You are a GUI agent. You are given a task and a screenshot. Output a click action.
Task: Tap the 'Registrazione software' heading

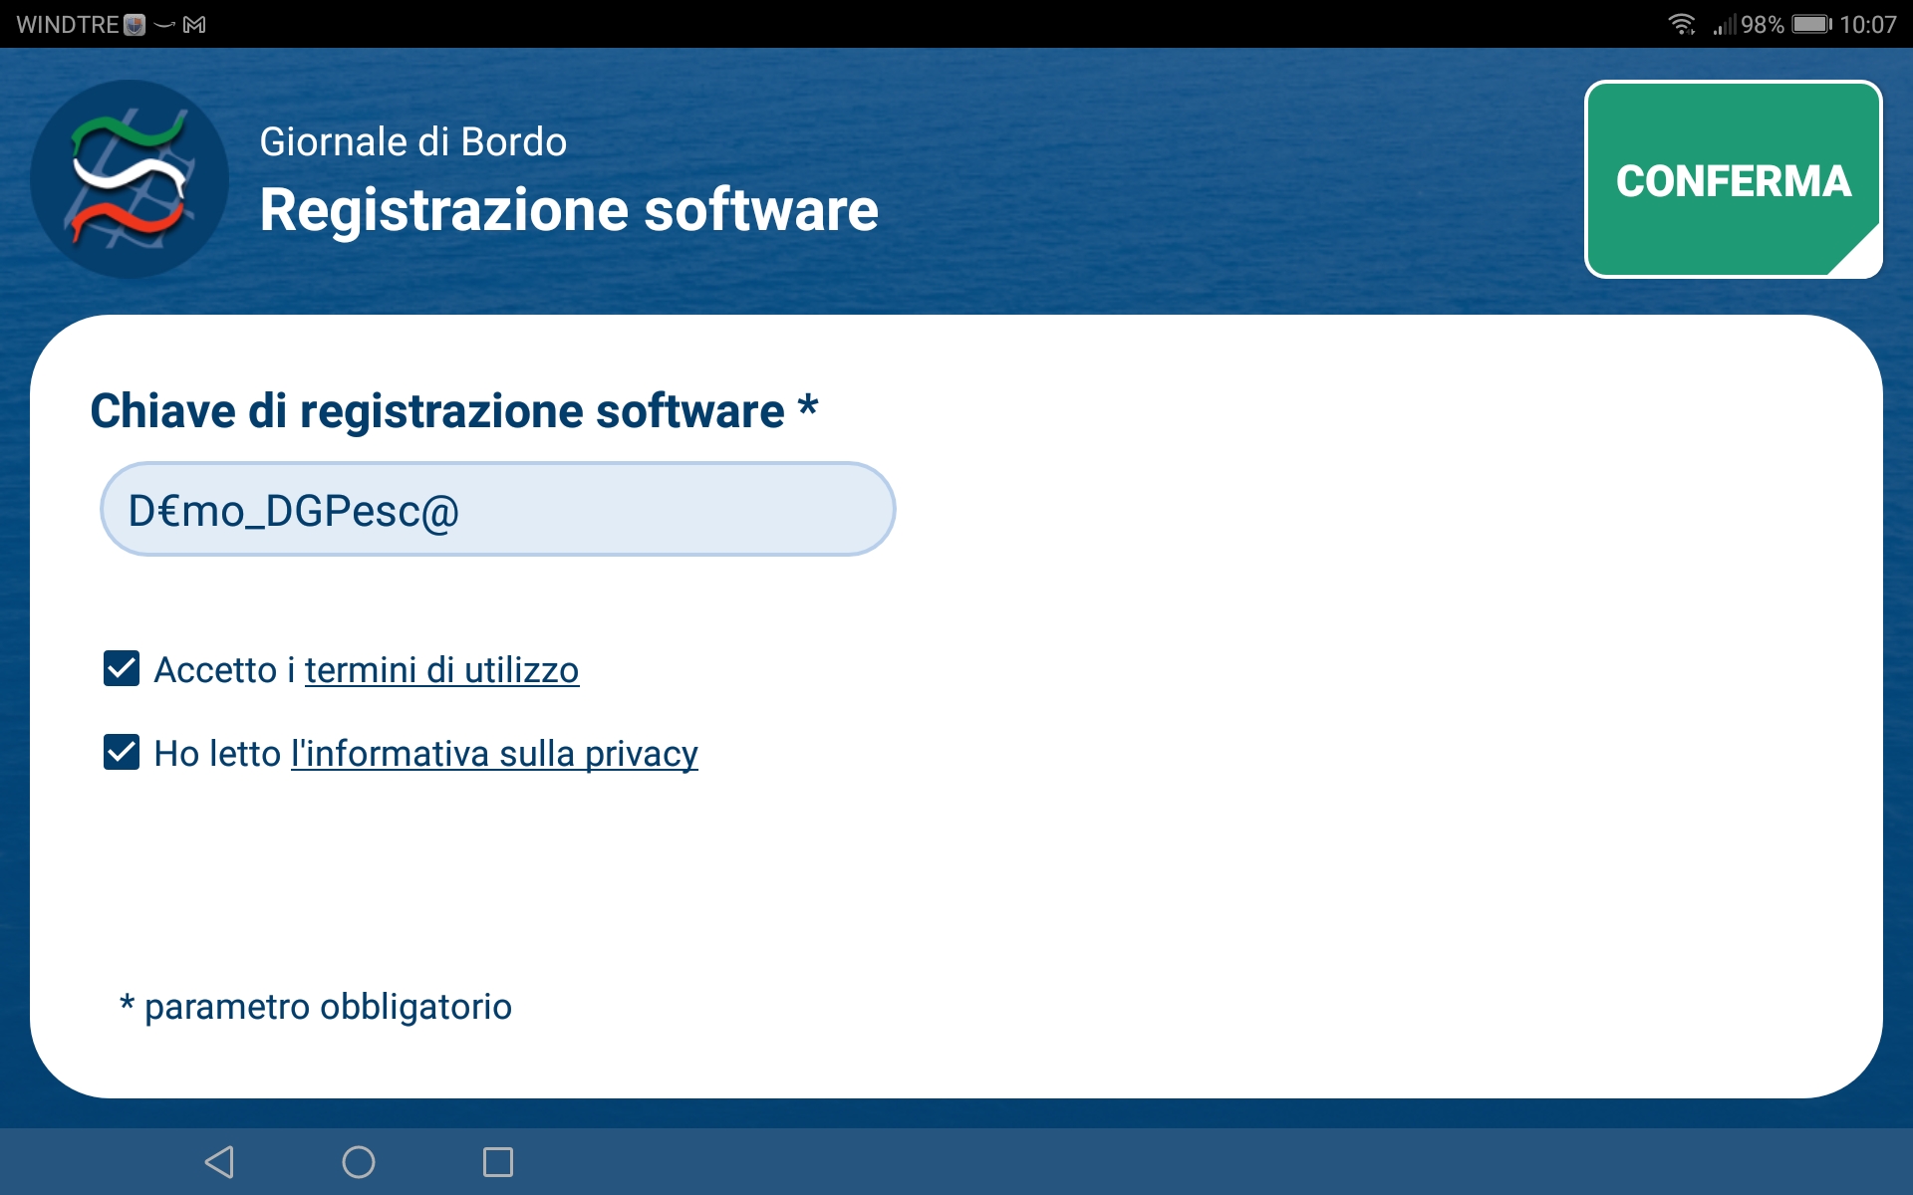568,210
